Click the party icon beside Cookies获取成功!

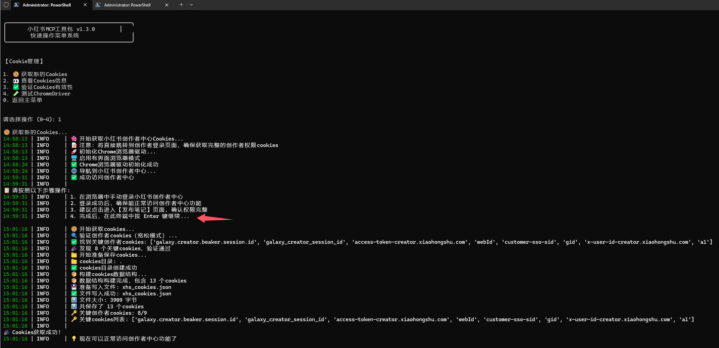point(7,332)
